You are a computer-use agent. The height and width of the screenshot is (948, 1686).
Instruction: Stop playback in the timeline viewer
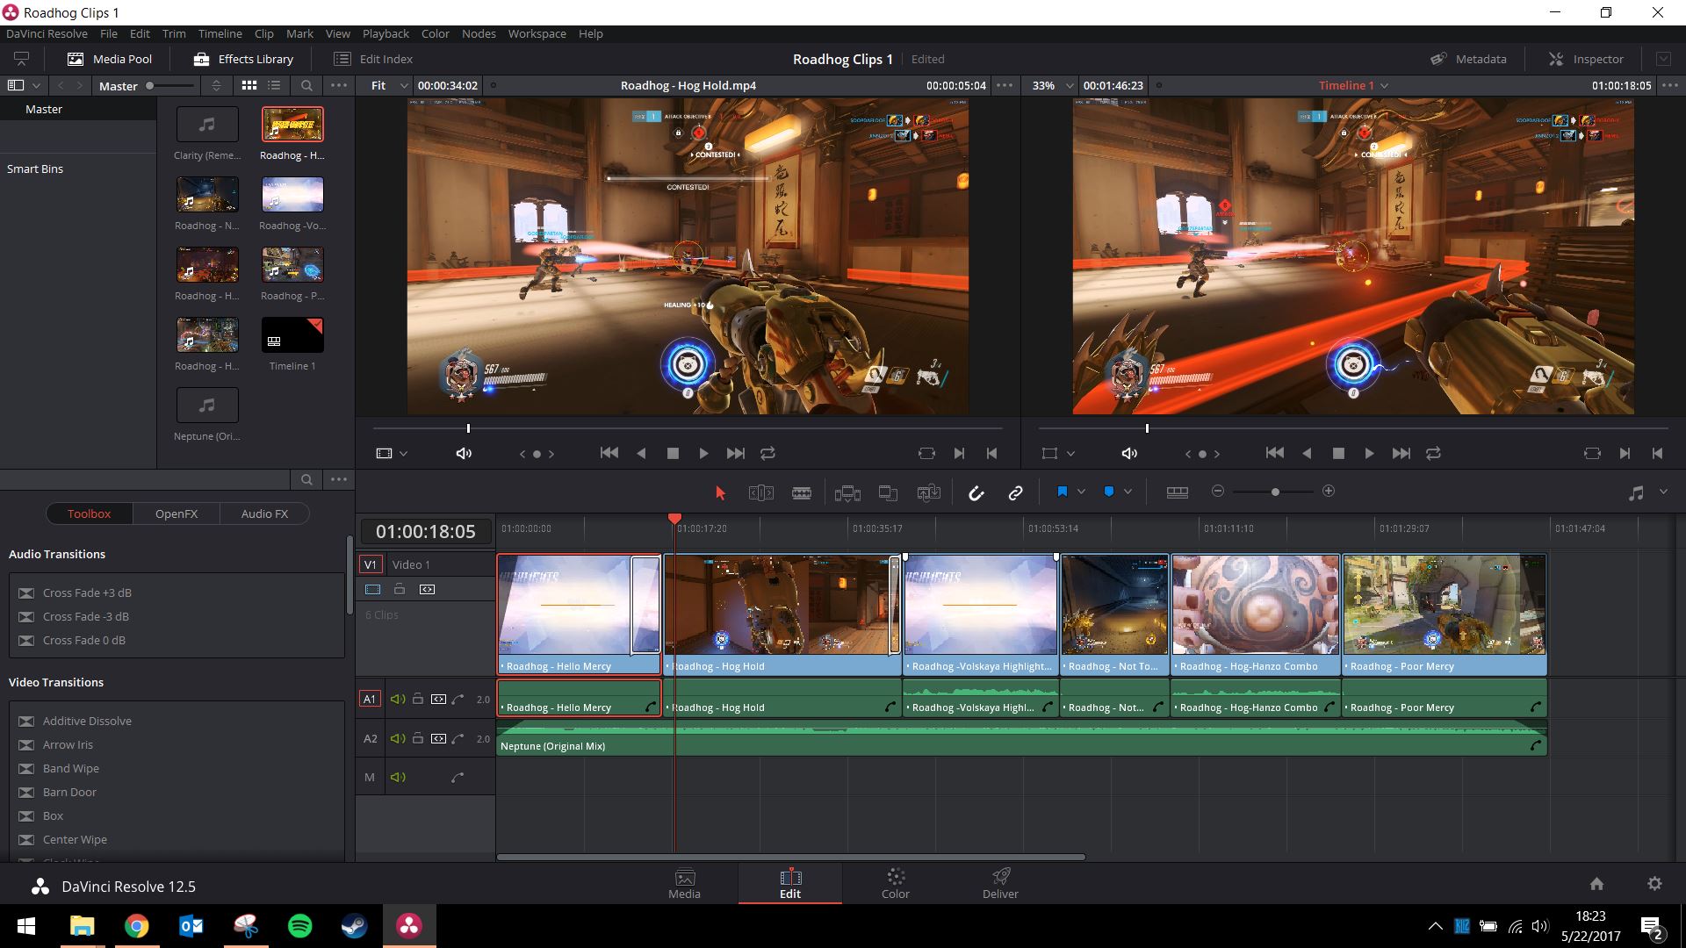(1338, 454)
